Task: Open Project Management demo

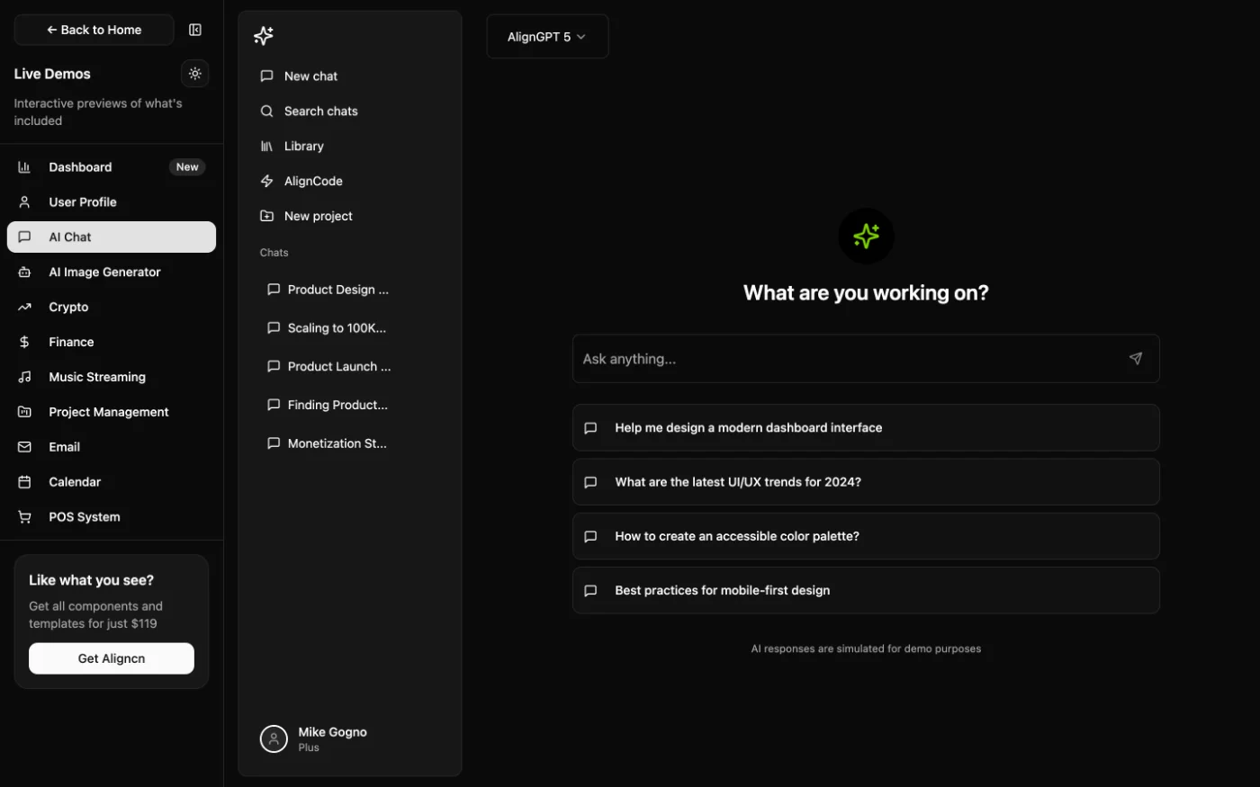Action: 112,412
